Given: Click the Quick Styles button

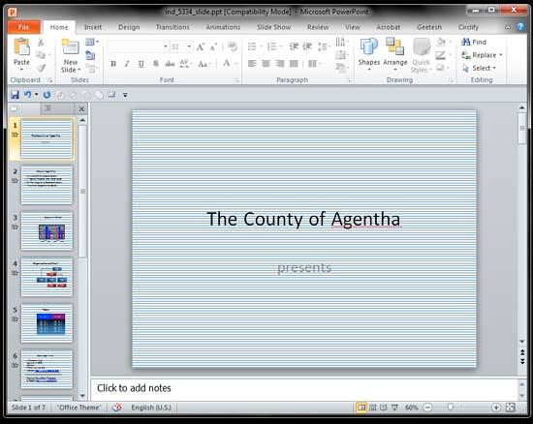Looking at the screenshot, I should [x=422, y=55].
